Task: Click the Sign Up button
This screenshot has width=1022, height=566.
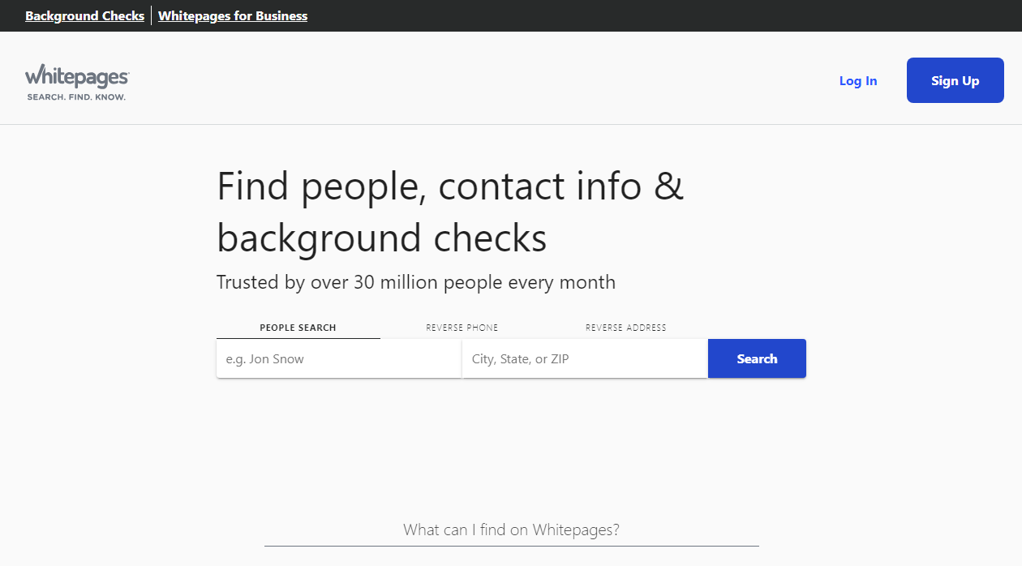Action: [x=955, y=80]
